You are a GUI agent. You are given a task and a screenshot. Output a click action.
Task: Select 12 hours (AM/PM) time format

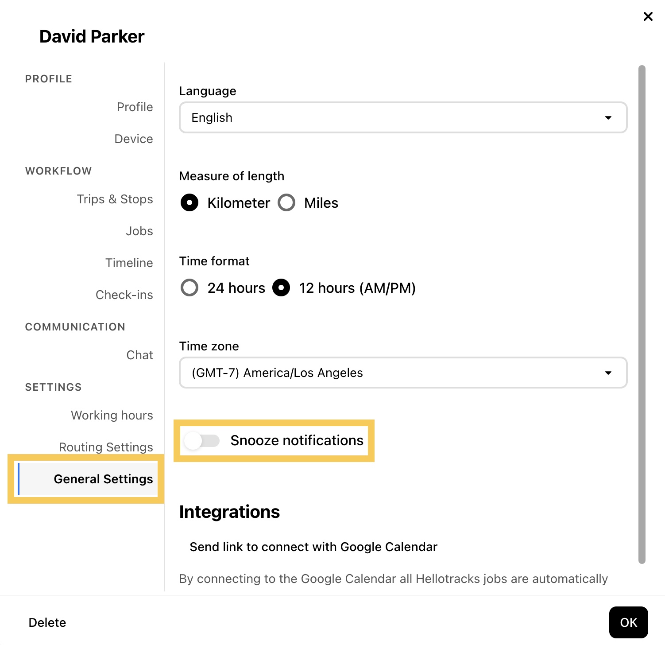coord(281,288)
